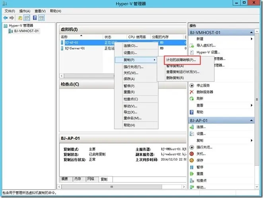The image size is (263, 198).
Task: Toggle the console tree pane toolbar icon
Action: (27, 18)
